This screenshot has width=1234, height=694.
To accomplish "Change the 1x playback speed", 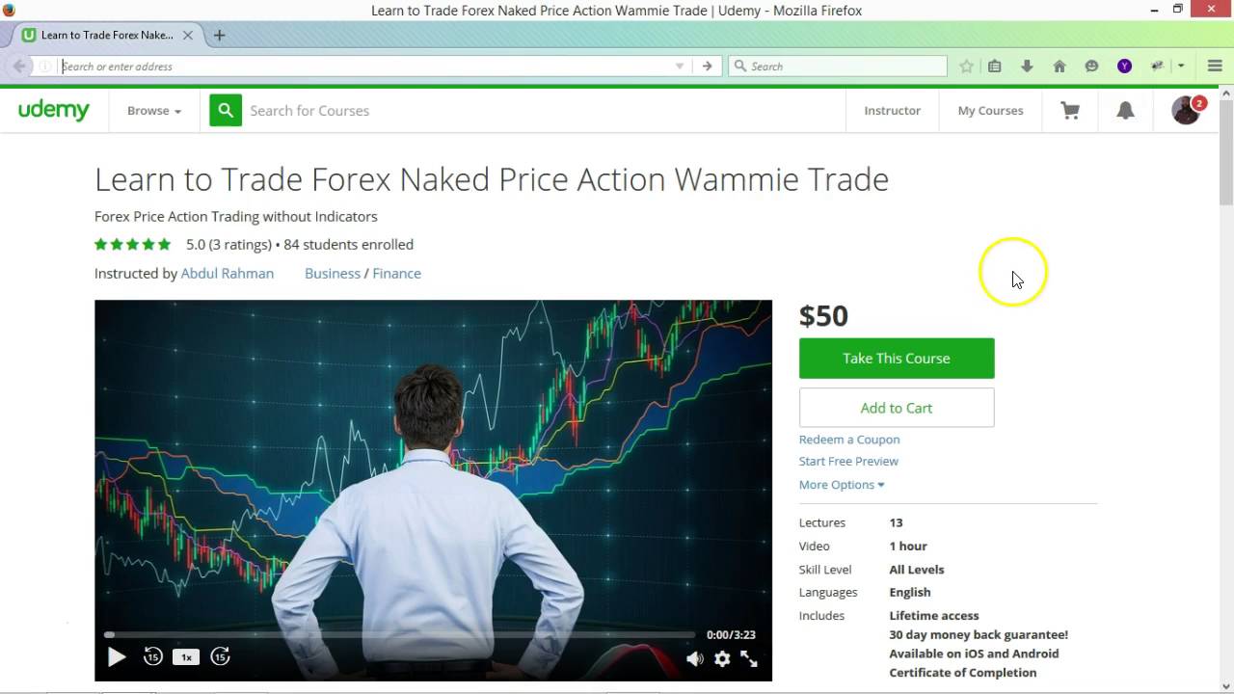I will [x=186, y=657].
